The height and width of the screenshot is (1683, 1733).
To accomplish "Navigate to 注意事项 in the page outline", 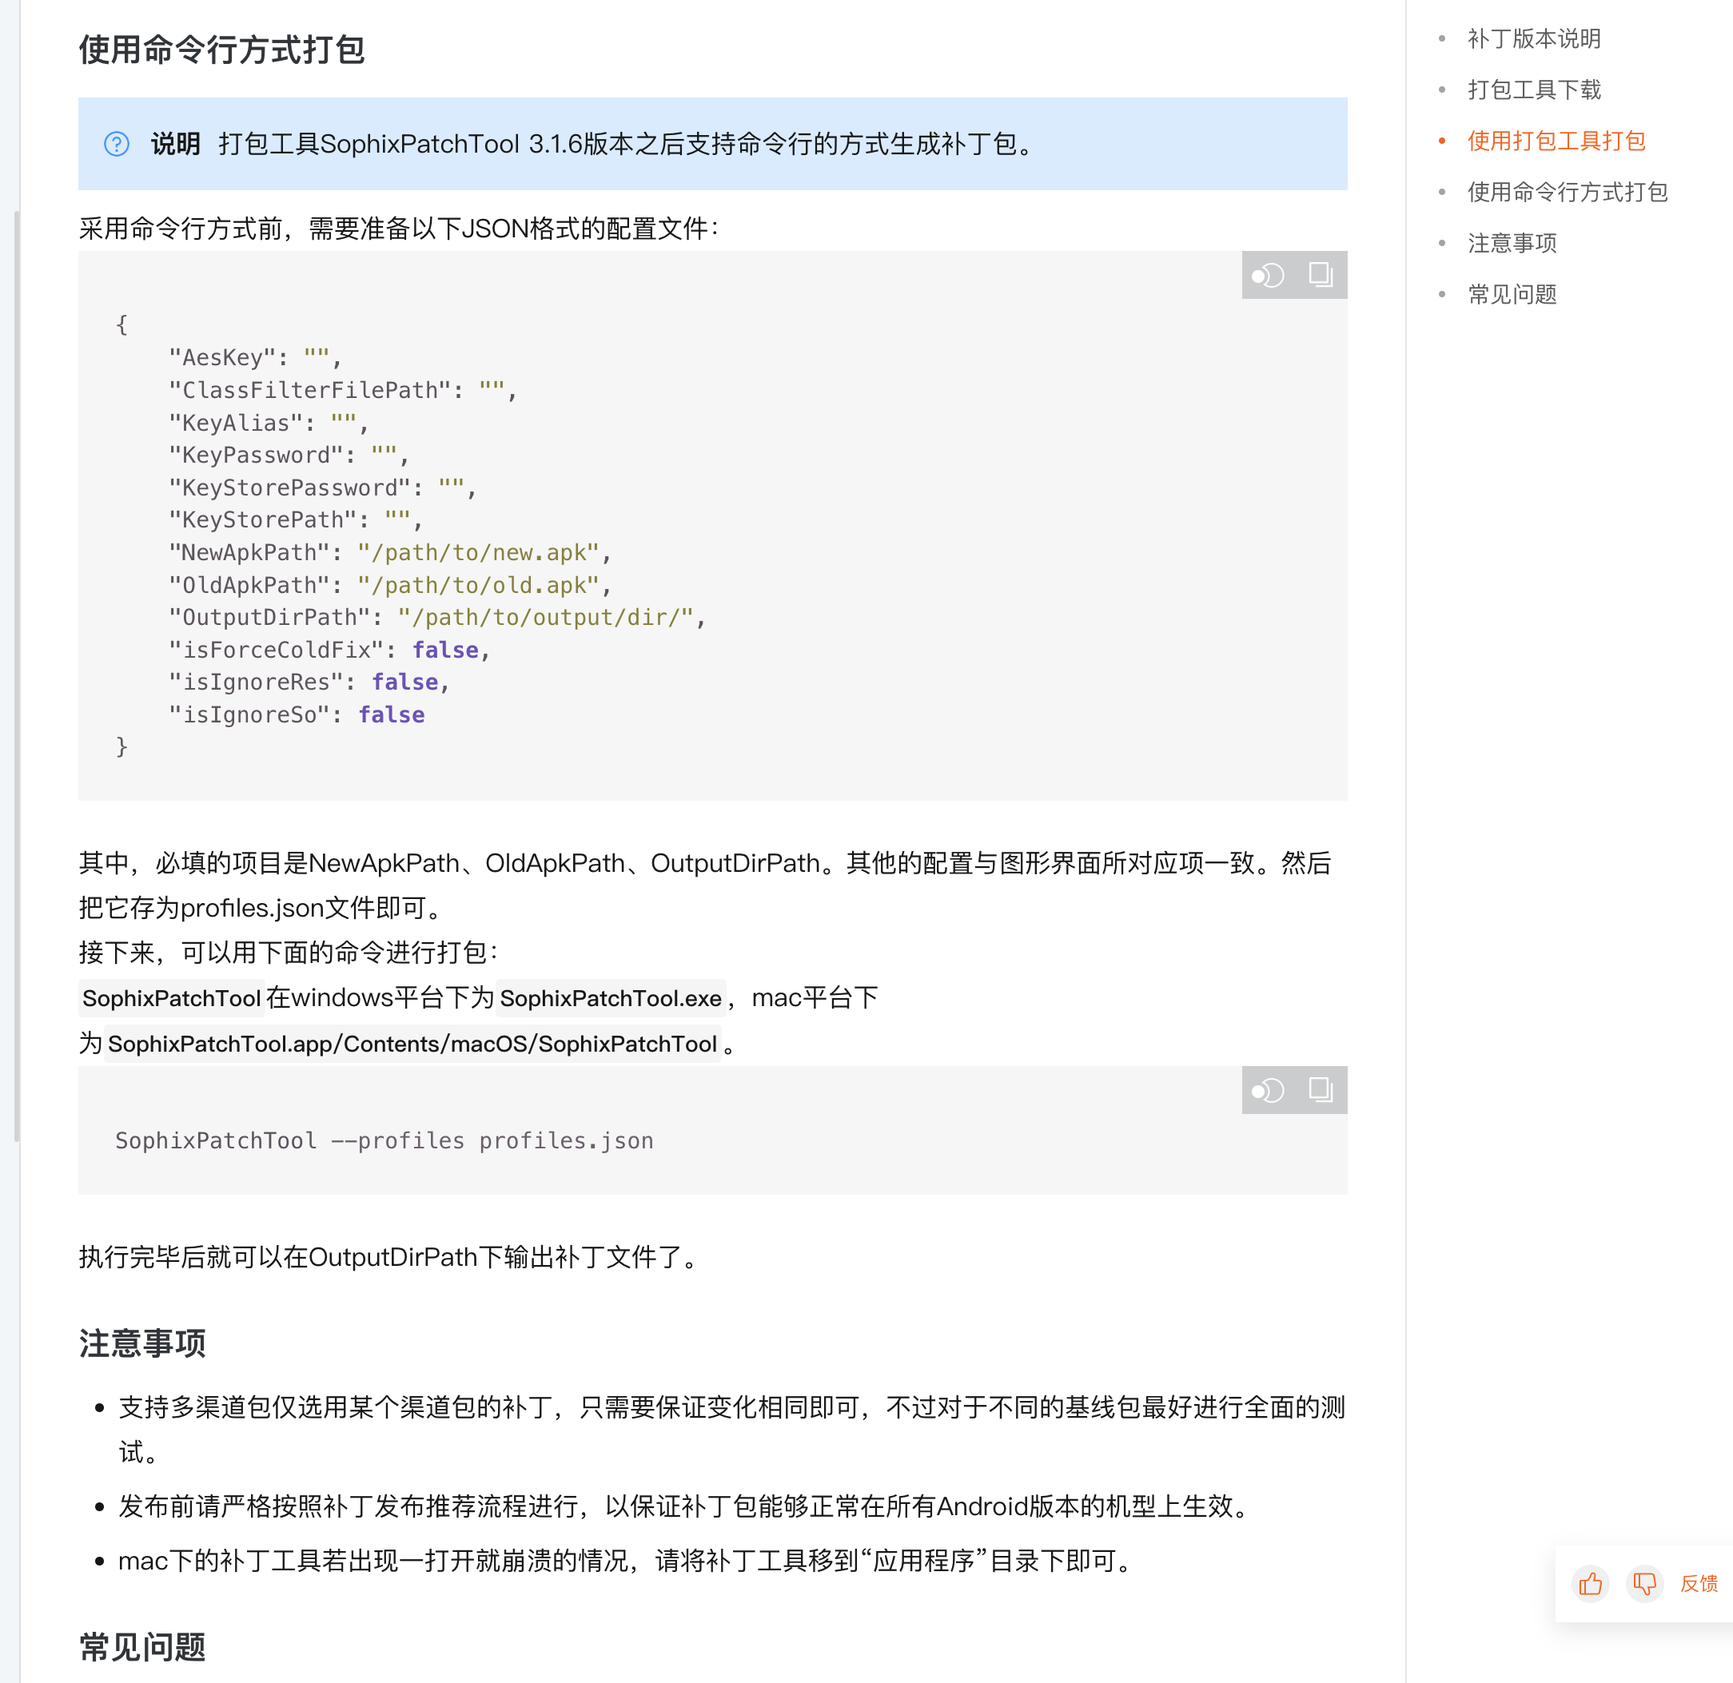I will [1512, 244].
